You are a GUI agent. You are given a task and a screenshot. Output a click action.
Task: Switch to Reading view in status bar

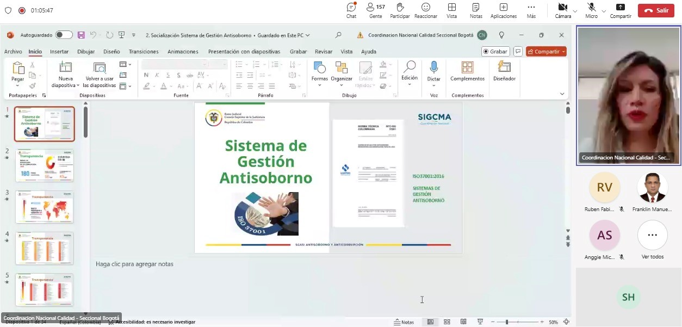coord(463,322)
